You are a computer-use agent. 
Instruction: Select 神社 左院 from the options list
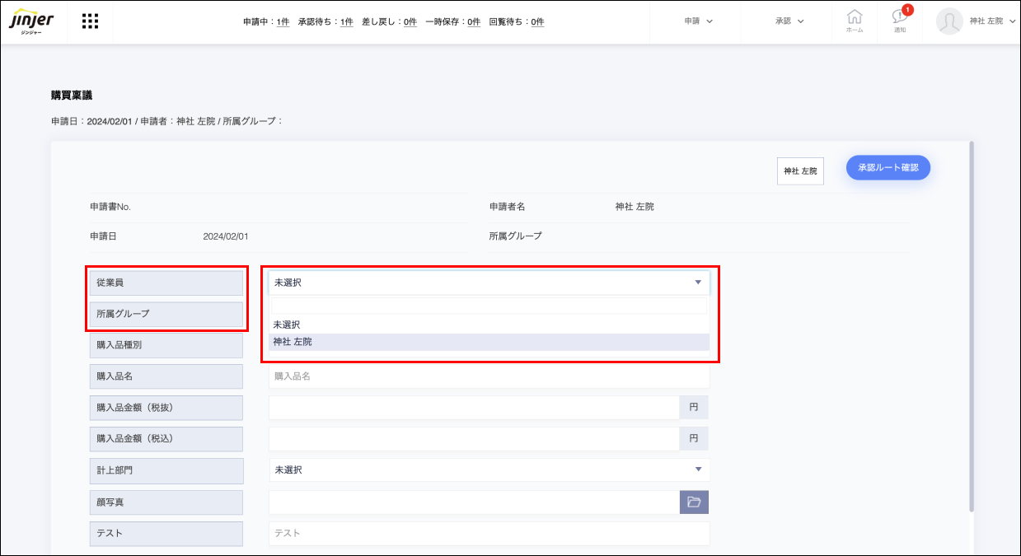(489, 340)
